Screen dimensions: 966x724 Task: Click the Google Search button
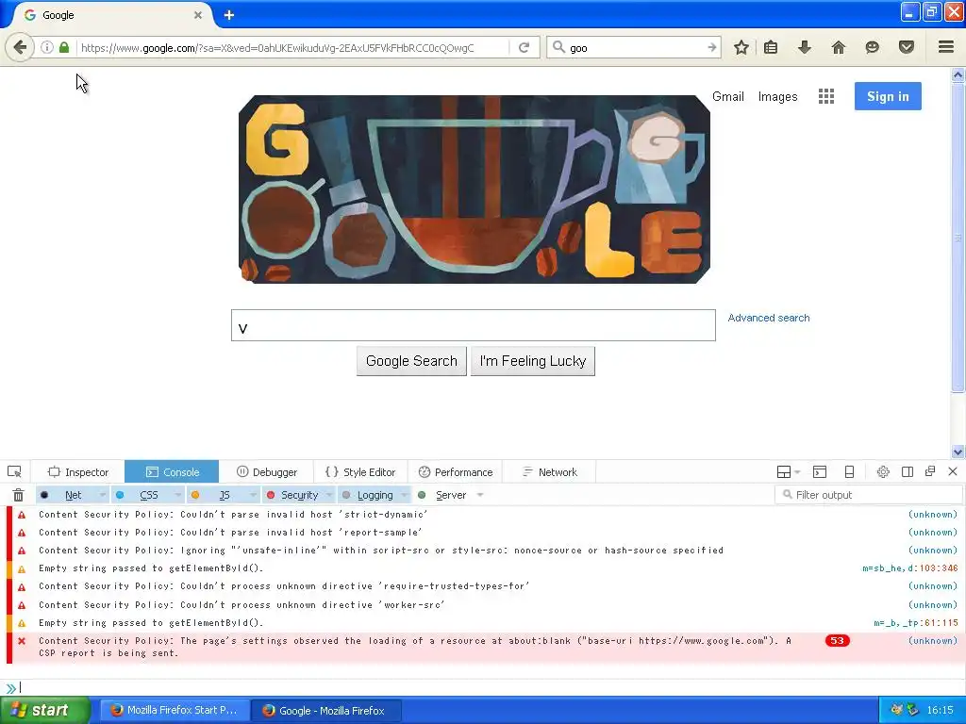coord(411,361)
